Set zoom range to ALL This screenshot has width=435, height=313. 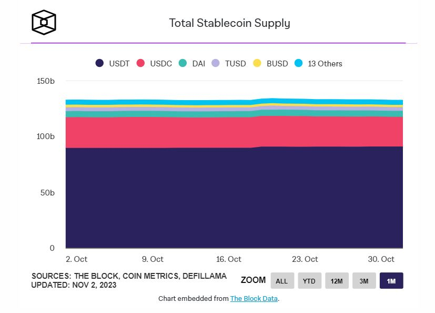coord(282,281)
